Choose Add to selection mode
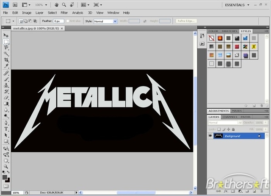The image size is (271, 196). point(25,21)
